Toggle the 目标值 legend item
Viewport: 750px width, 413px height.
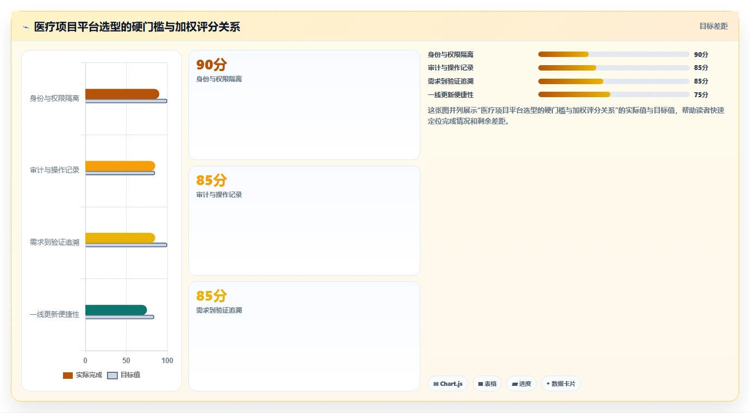coord(123,375)
